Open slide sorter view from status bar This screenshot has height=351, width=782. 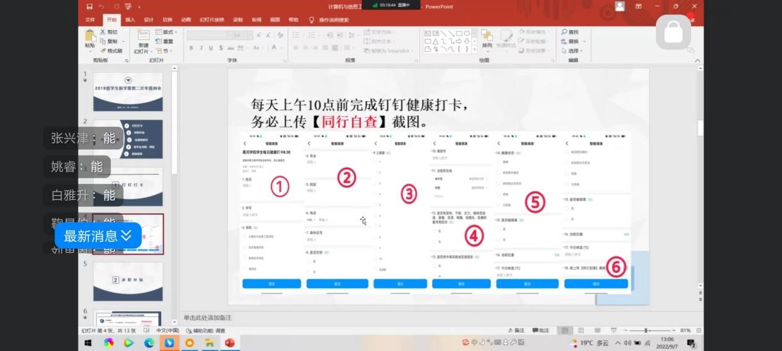[x=580, y=331]
